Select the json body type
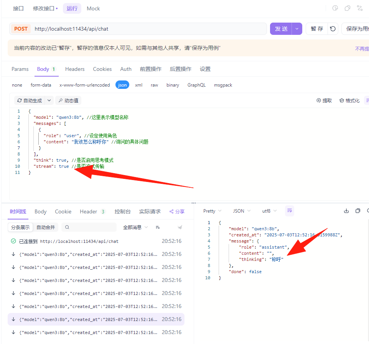 (122, 85)
